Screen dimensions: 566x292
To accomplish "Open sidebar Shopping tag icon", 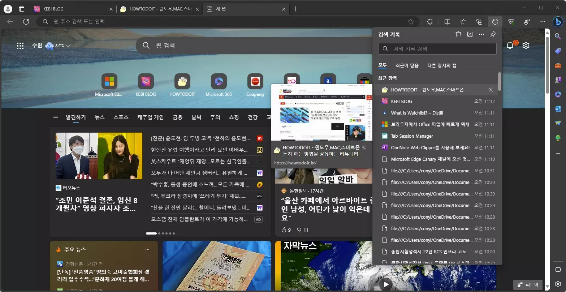I will point(558,51).
